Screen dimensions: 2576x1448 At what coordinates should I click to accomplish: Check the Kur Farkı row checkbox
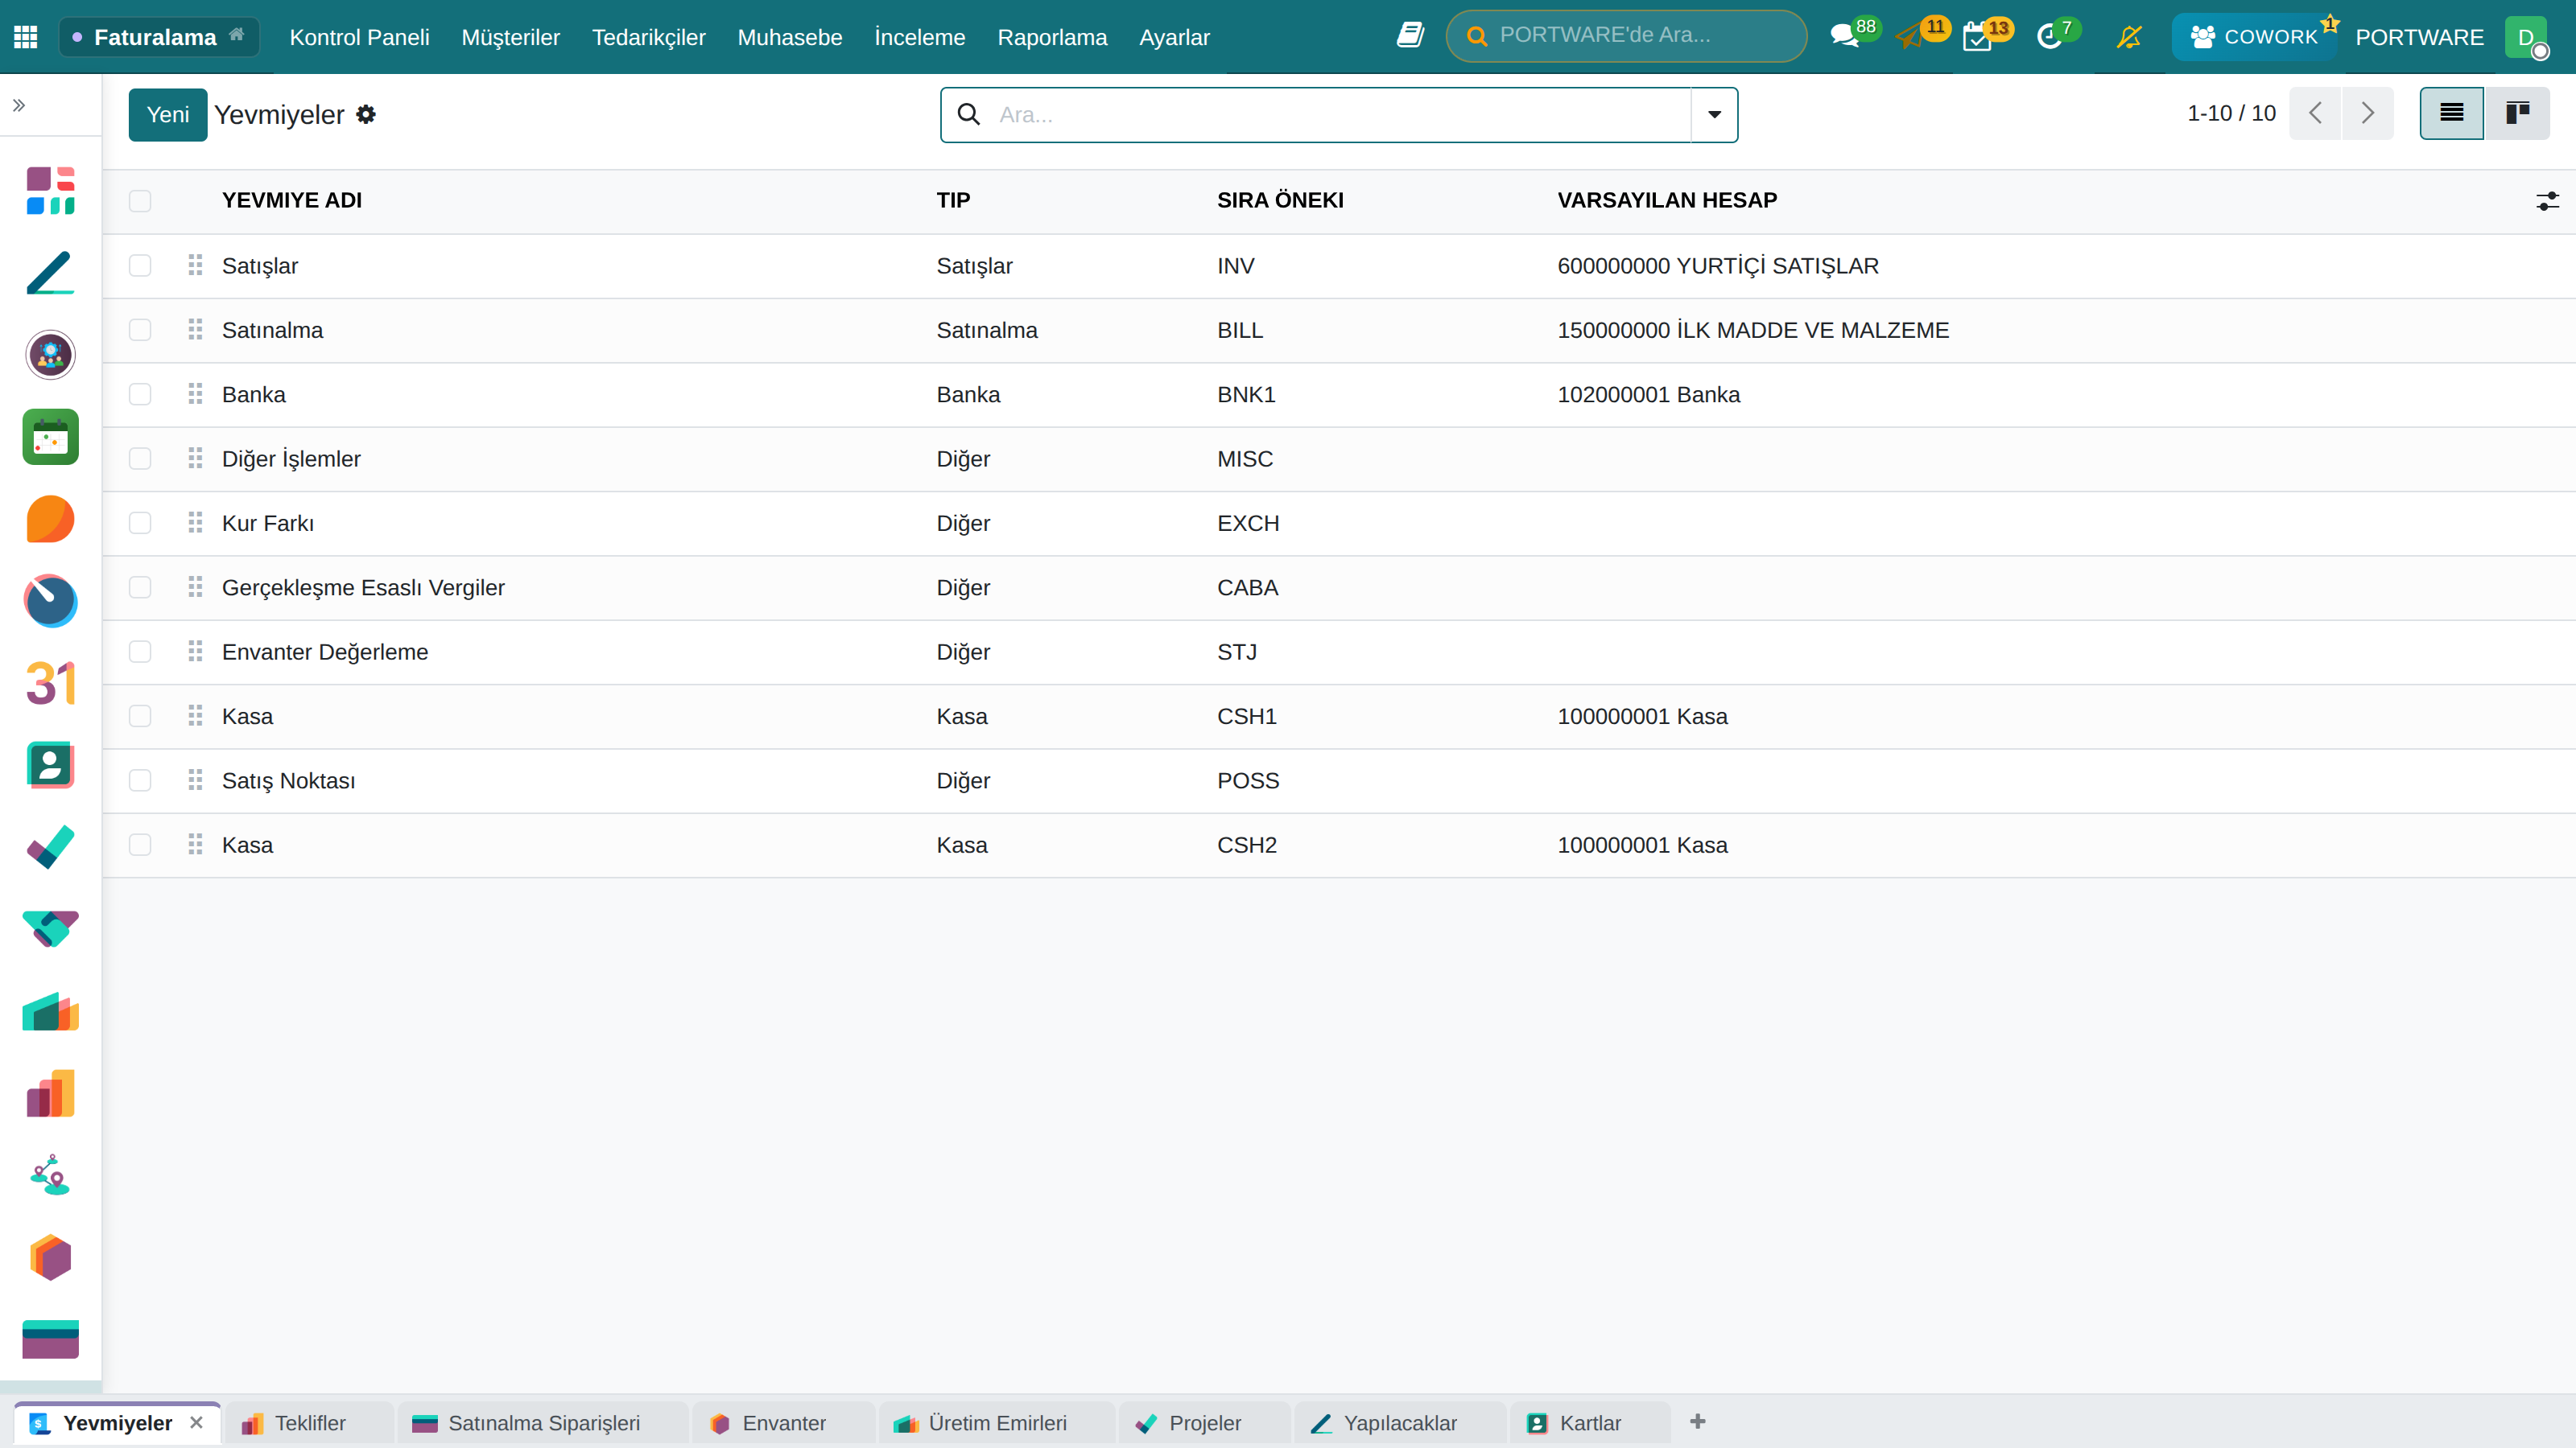[x=140, y=524]
